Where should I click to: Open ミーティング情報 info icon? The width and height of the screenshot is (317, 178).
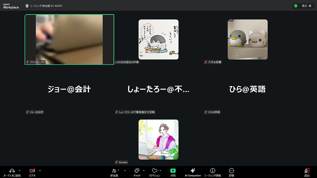[213, 171]
